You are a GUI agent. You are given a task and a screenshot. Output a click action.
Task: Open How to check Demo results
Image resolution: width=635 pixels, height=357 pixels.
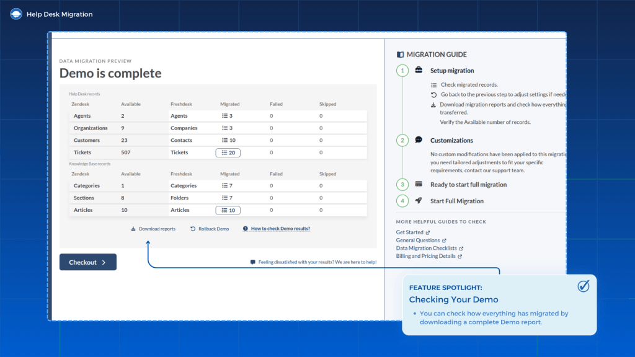(x=277, y=229)
